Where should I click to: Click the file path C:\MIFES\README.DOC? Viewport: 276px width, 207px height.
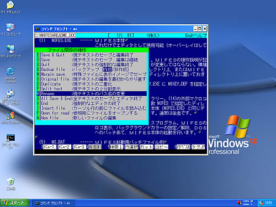pos(55,35)
